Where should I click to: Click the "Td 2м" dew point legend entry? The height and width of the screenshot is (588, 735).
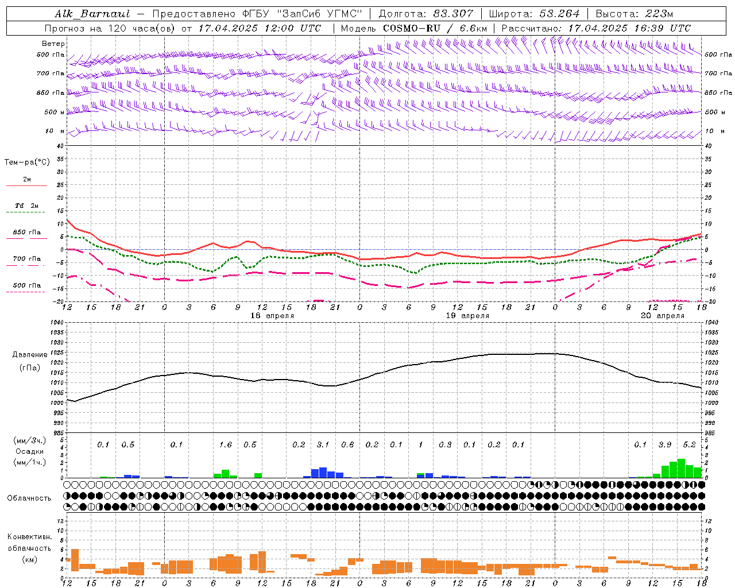27,206
